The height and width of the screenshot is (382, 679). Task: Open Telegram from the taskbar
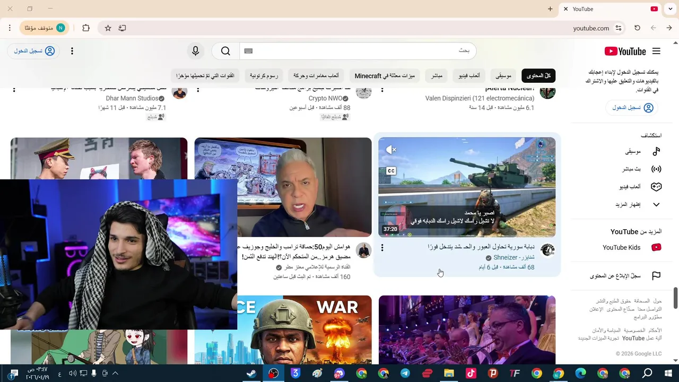[405, 374]
